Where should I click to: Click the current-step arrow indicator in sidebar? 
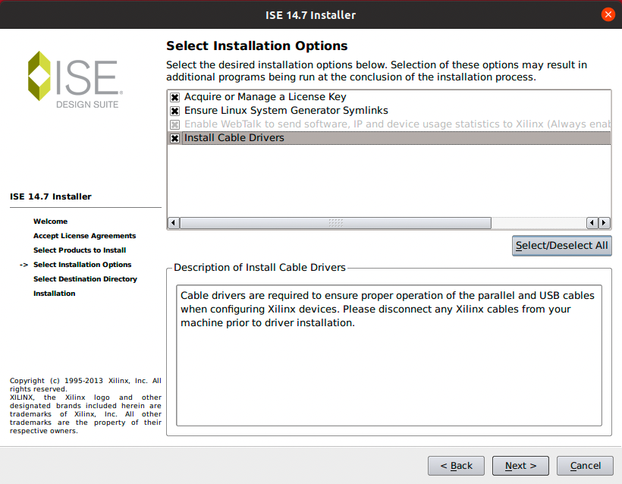24,265
